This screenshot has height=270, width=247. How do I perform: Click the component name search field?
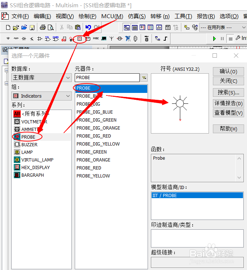(107, 78)
